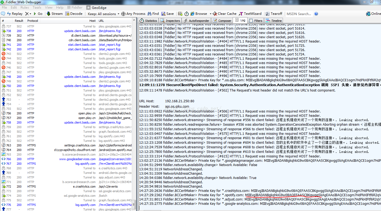Screen dimensions: 381x211
Task: Switch to the AutoResponder tab
Action: (196, 20)
